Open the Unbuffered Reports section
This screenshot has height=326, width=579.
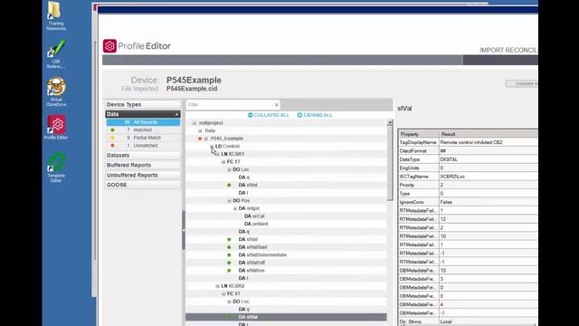click(143, 175)
